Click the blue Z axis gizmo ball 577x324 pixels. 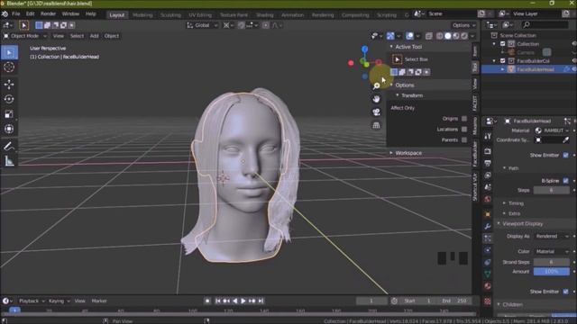(x=364, y=49)
